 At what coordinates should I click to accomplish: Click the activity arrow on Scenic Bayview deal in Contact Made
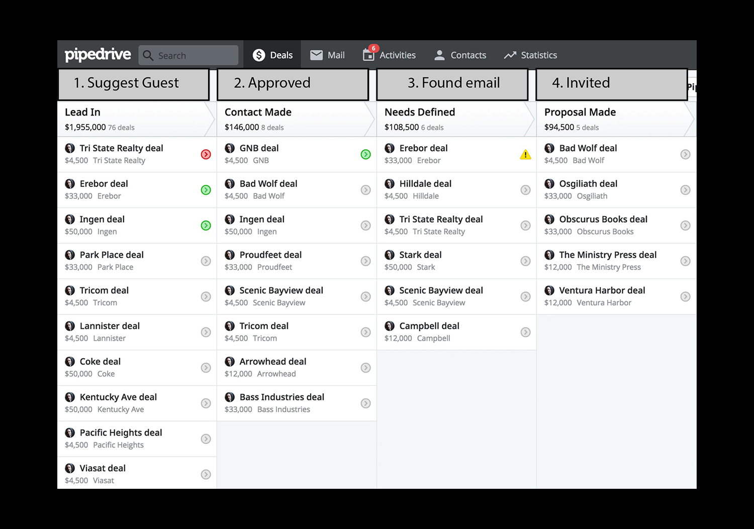pos(366,297)
